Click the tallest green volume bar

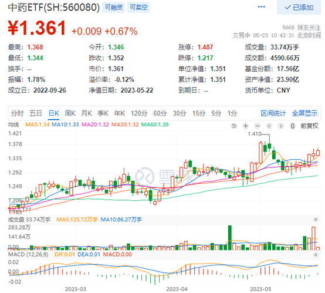229,238
